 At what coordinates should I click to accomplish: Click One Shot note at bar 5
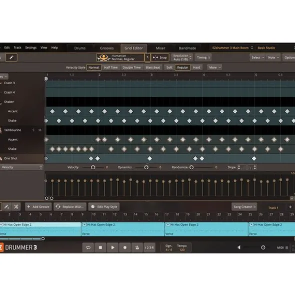coord(254,158)
